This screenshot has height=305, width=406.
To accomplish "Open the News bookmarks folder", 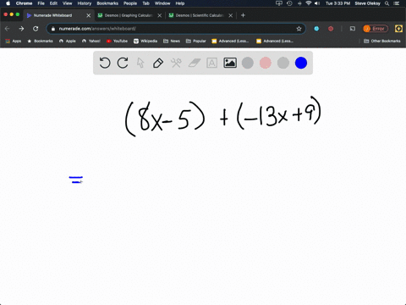I will point(172,41).
